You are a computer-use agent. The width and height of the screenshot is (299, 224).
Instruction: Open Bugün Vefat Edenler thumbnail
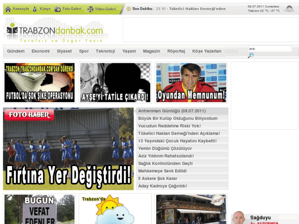pos(39,209)
